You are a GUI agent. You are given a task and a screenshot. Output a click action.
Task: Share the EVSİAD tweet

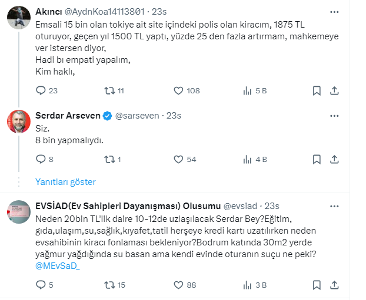pyautogui.click(x=334, y=285)
